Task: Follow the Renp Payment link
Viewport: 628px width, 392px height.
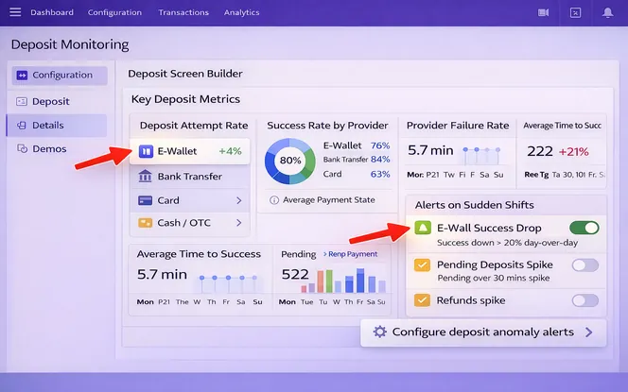Action: tap(351, 254)
